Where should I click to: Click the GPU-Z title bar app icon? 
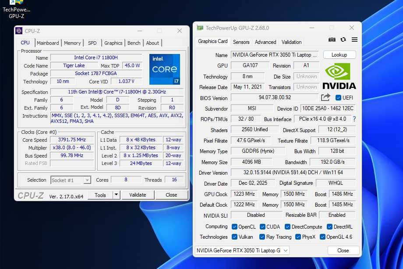[200, 28]
